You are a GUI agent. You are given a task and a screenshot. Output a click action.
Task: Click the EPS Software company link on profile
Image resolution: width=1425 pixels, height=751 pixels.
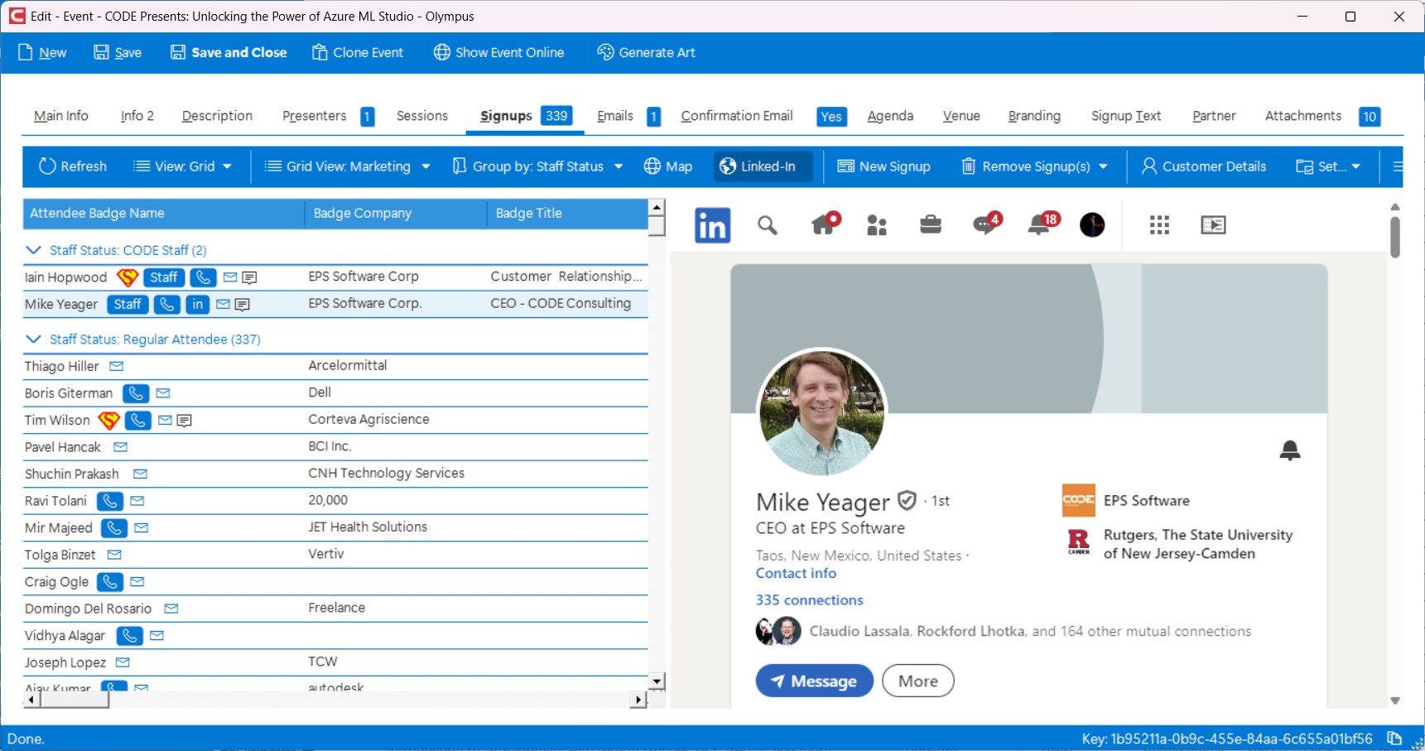tap(1126, 500)
